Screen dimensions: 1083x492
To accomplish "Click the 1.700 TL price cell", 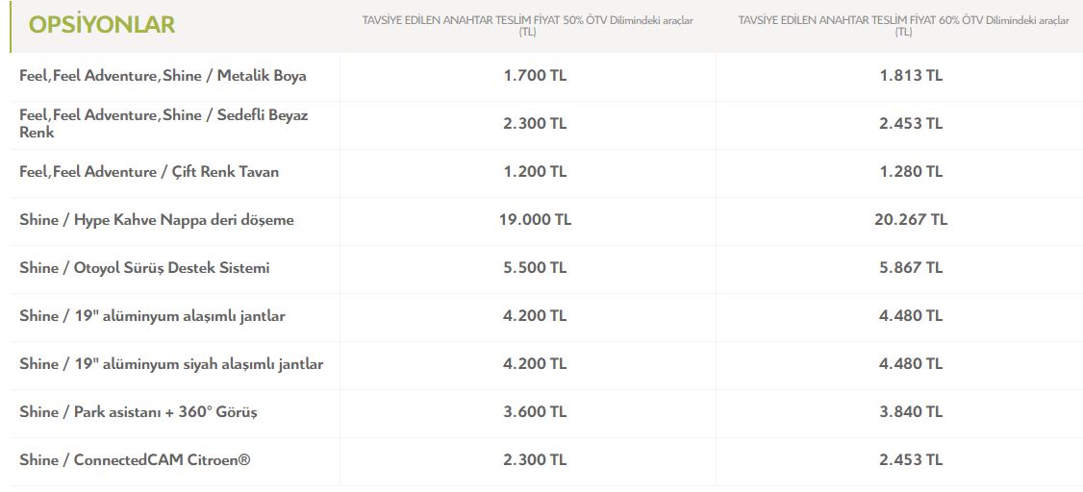I will coord(536,76).
